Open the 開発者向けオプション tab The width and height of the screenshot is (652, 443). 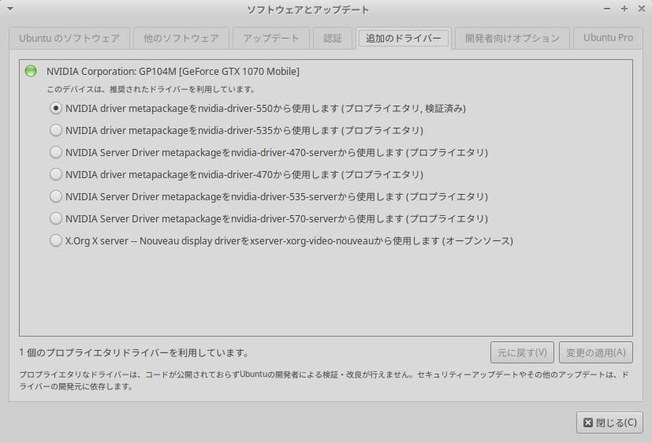coord(512,39)
